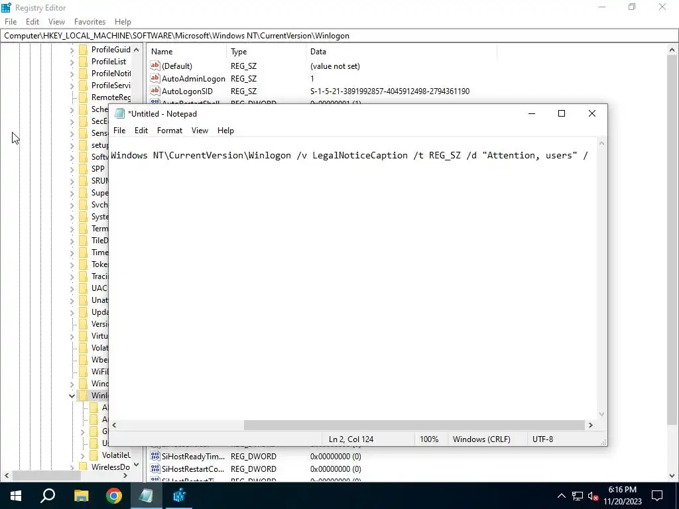679x509 pixels.
Task: Click the Registry Editor title icon
Action: [x=6, y=7]
